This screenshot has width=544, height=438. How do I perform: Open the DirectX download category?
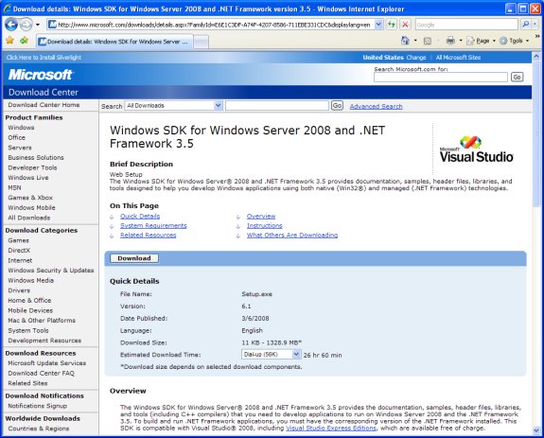click(x=19, y=251)
